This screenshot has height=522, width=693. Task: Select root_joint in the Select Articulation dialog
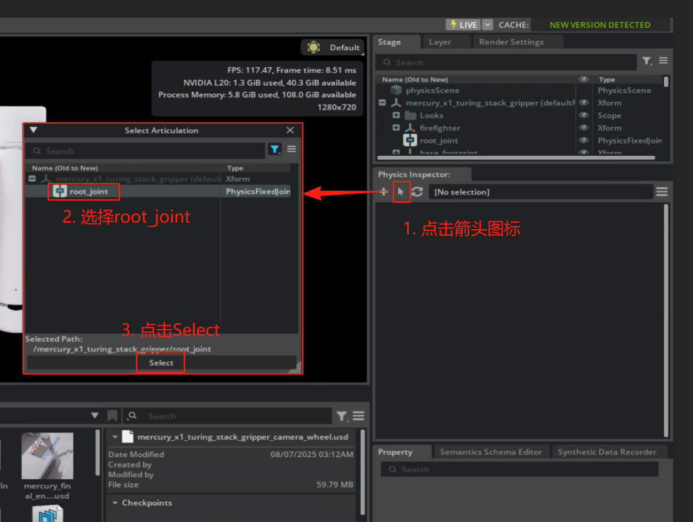pyautogui.click(x=88, y=192)
